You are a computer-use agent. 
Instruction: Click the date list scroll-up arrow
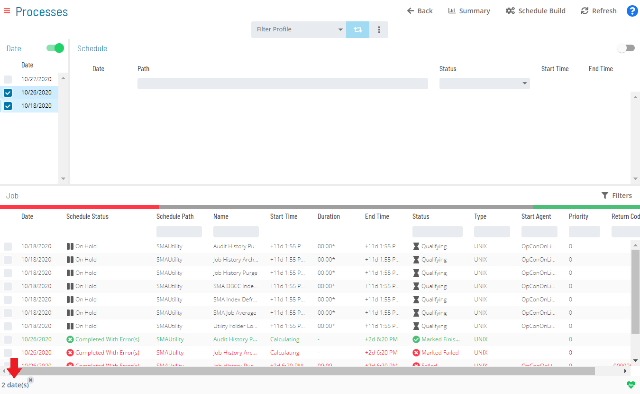[x=63, y=78]
